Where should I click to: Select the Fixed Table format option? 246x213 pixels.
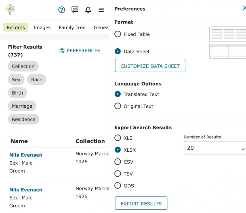click(x=118, y=34)
